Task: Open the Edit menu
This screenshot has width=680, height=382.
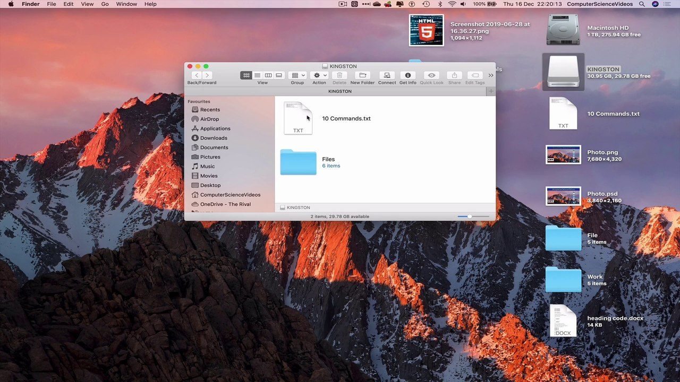Action: [69, 4]
